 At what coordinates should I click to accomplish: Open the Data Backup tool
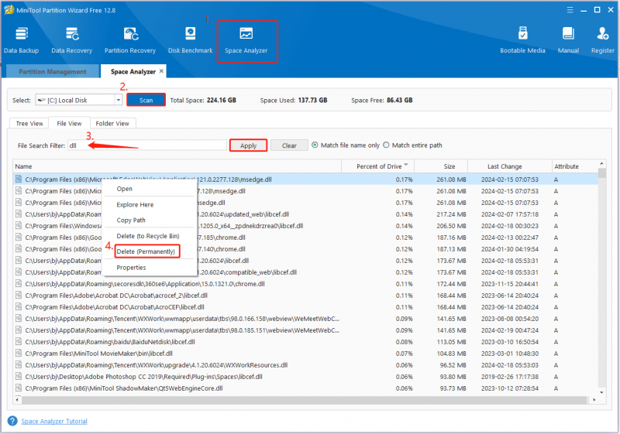[22, 40]
